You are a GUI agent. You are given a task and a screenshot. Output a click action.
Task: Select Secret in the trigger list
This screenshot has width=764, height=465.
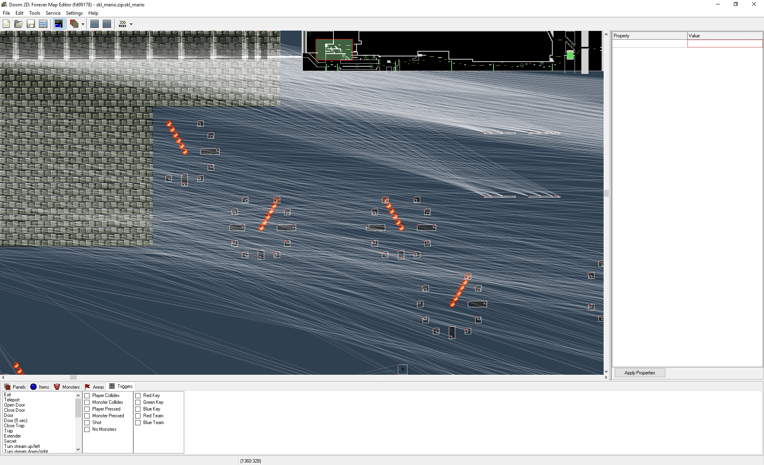tap(39, 441)
